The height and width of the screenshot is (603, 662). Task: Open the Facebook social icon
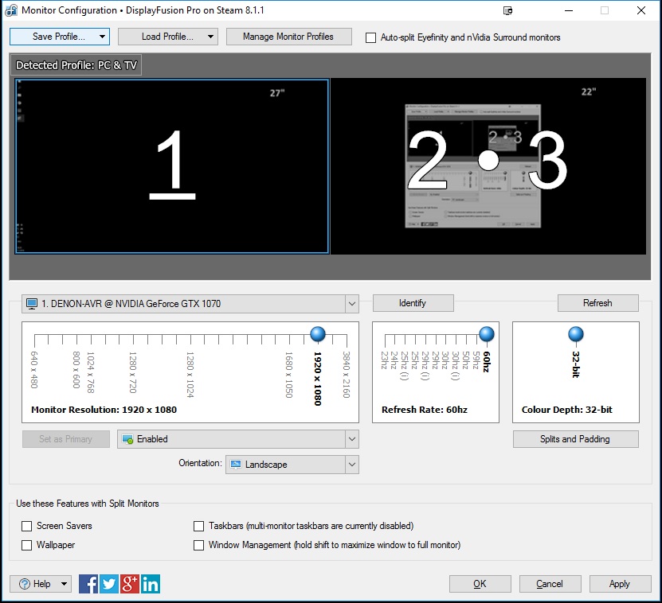point(88,584)
